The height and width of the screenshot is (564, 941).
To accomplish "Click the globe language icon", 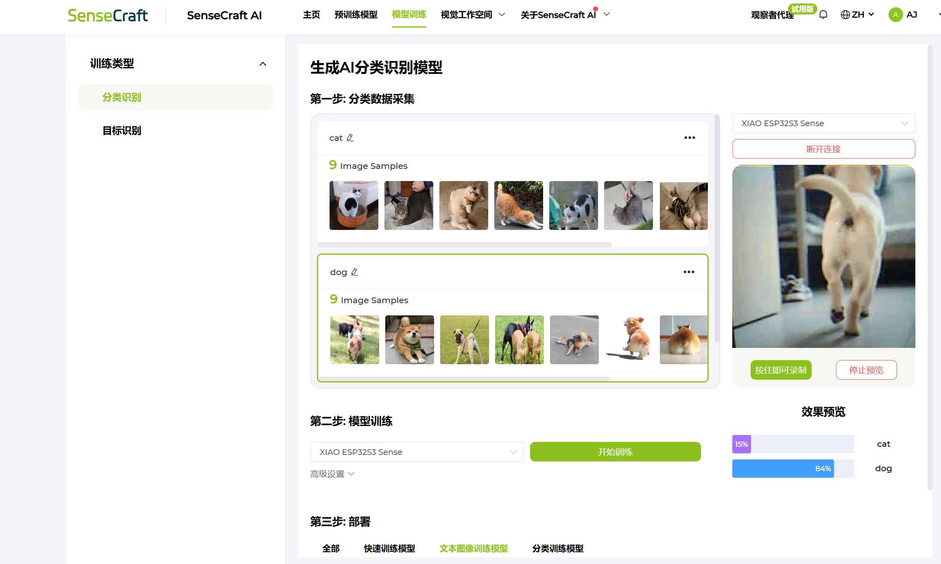I will 845,15.
